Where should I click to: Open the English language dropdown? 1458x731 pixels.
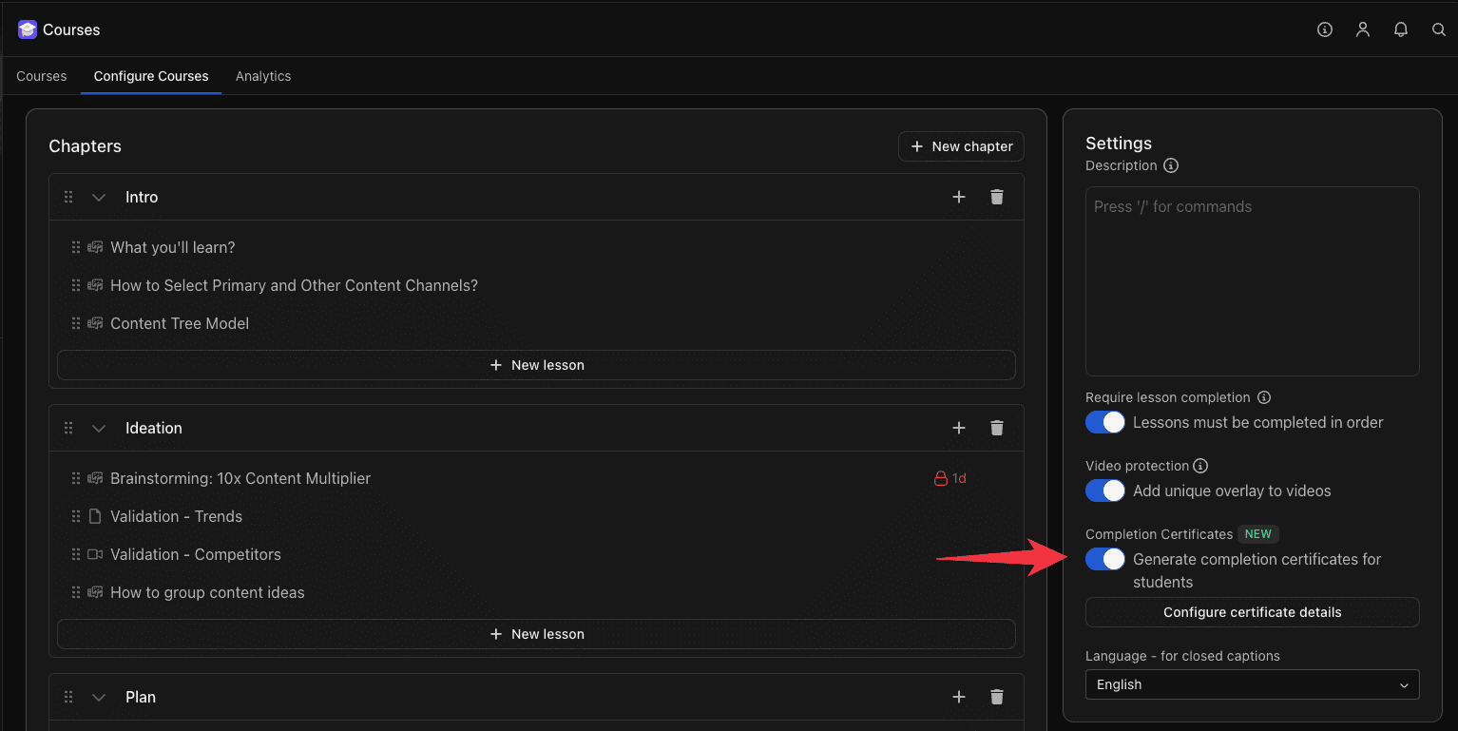(x=1252, y=684)
